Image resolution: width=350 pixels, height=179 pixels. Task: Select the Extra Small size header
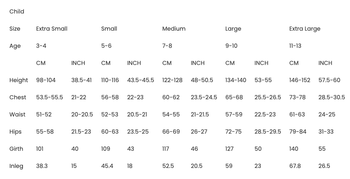click(52, 29)
